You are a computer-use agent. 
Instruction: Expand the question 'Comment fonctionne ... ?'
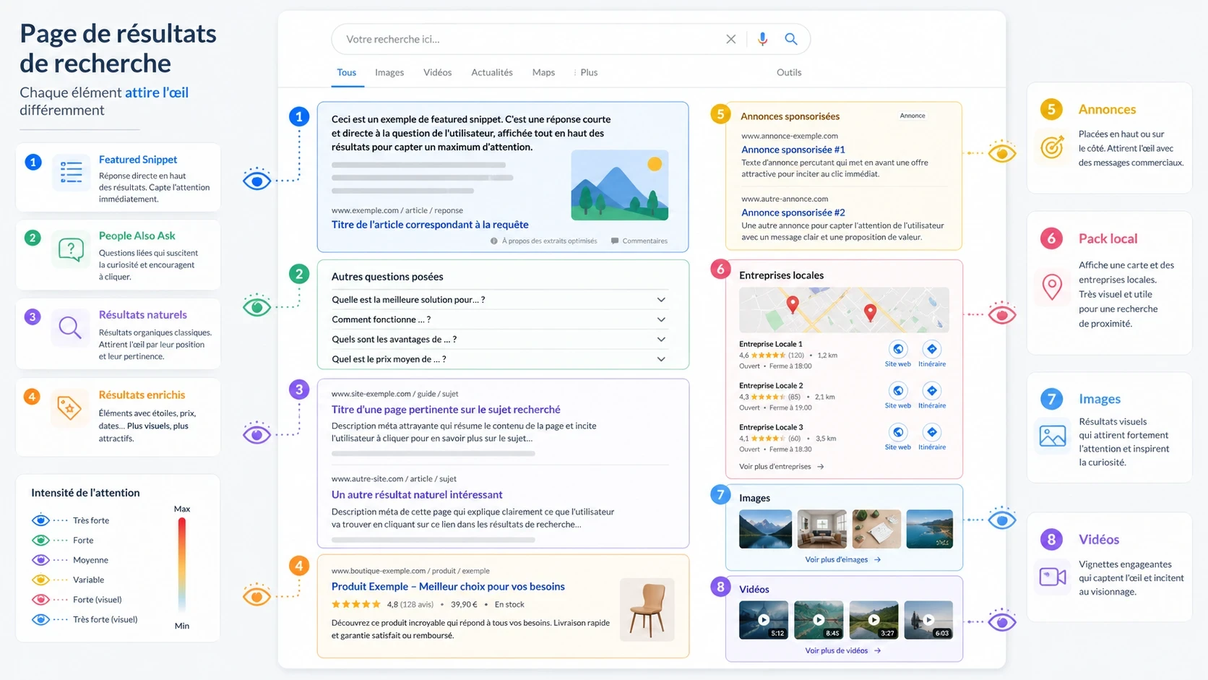point(660,319)
